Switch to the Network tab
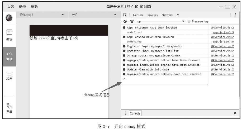Screen dimensions: 242x129 pos(167,15)
